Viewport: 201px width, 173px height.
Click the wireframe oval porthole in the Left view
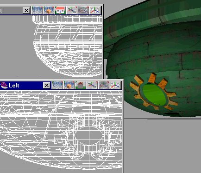click(x=89, y=135)
